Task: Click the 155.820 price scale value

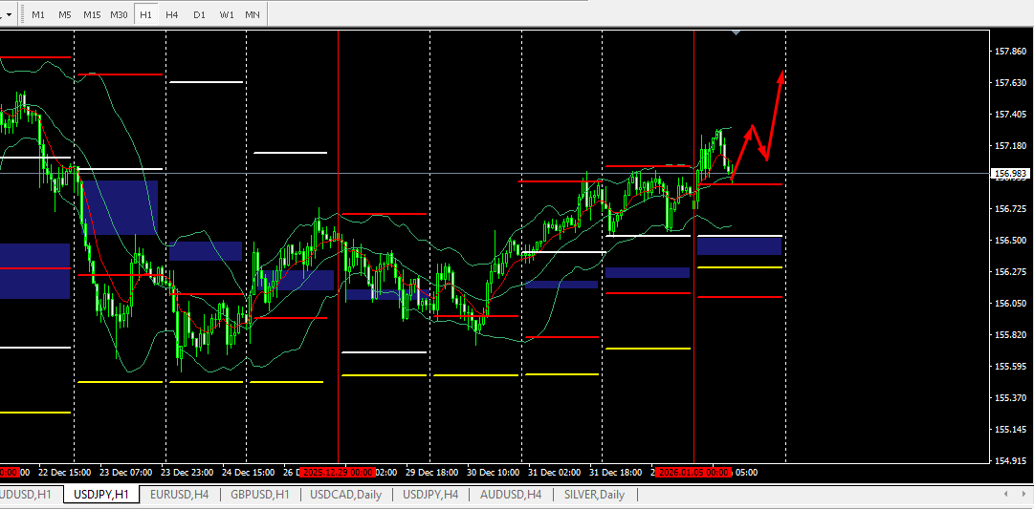Action: [x=1010, y=335]
